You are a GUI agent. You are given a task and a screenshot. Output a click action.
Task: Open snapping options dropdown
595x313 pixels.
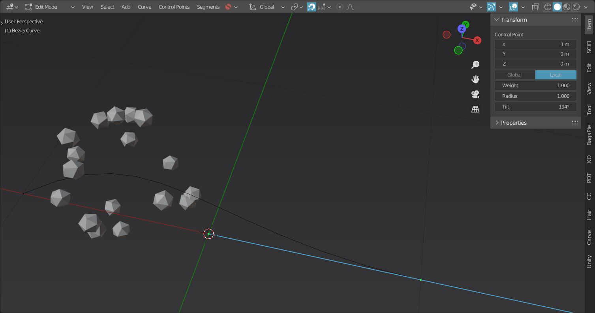(x=324, y=7)
